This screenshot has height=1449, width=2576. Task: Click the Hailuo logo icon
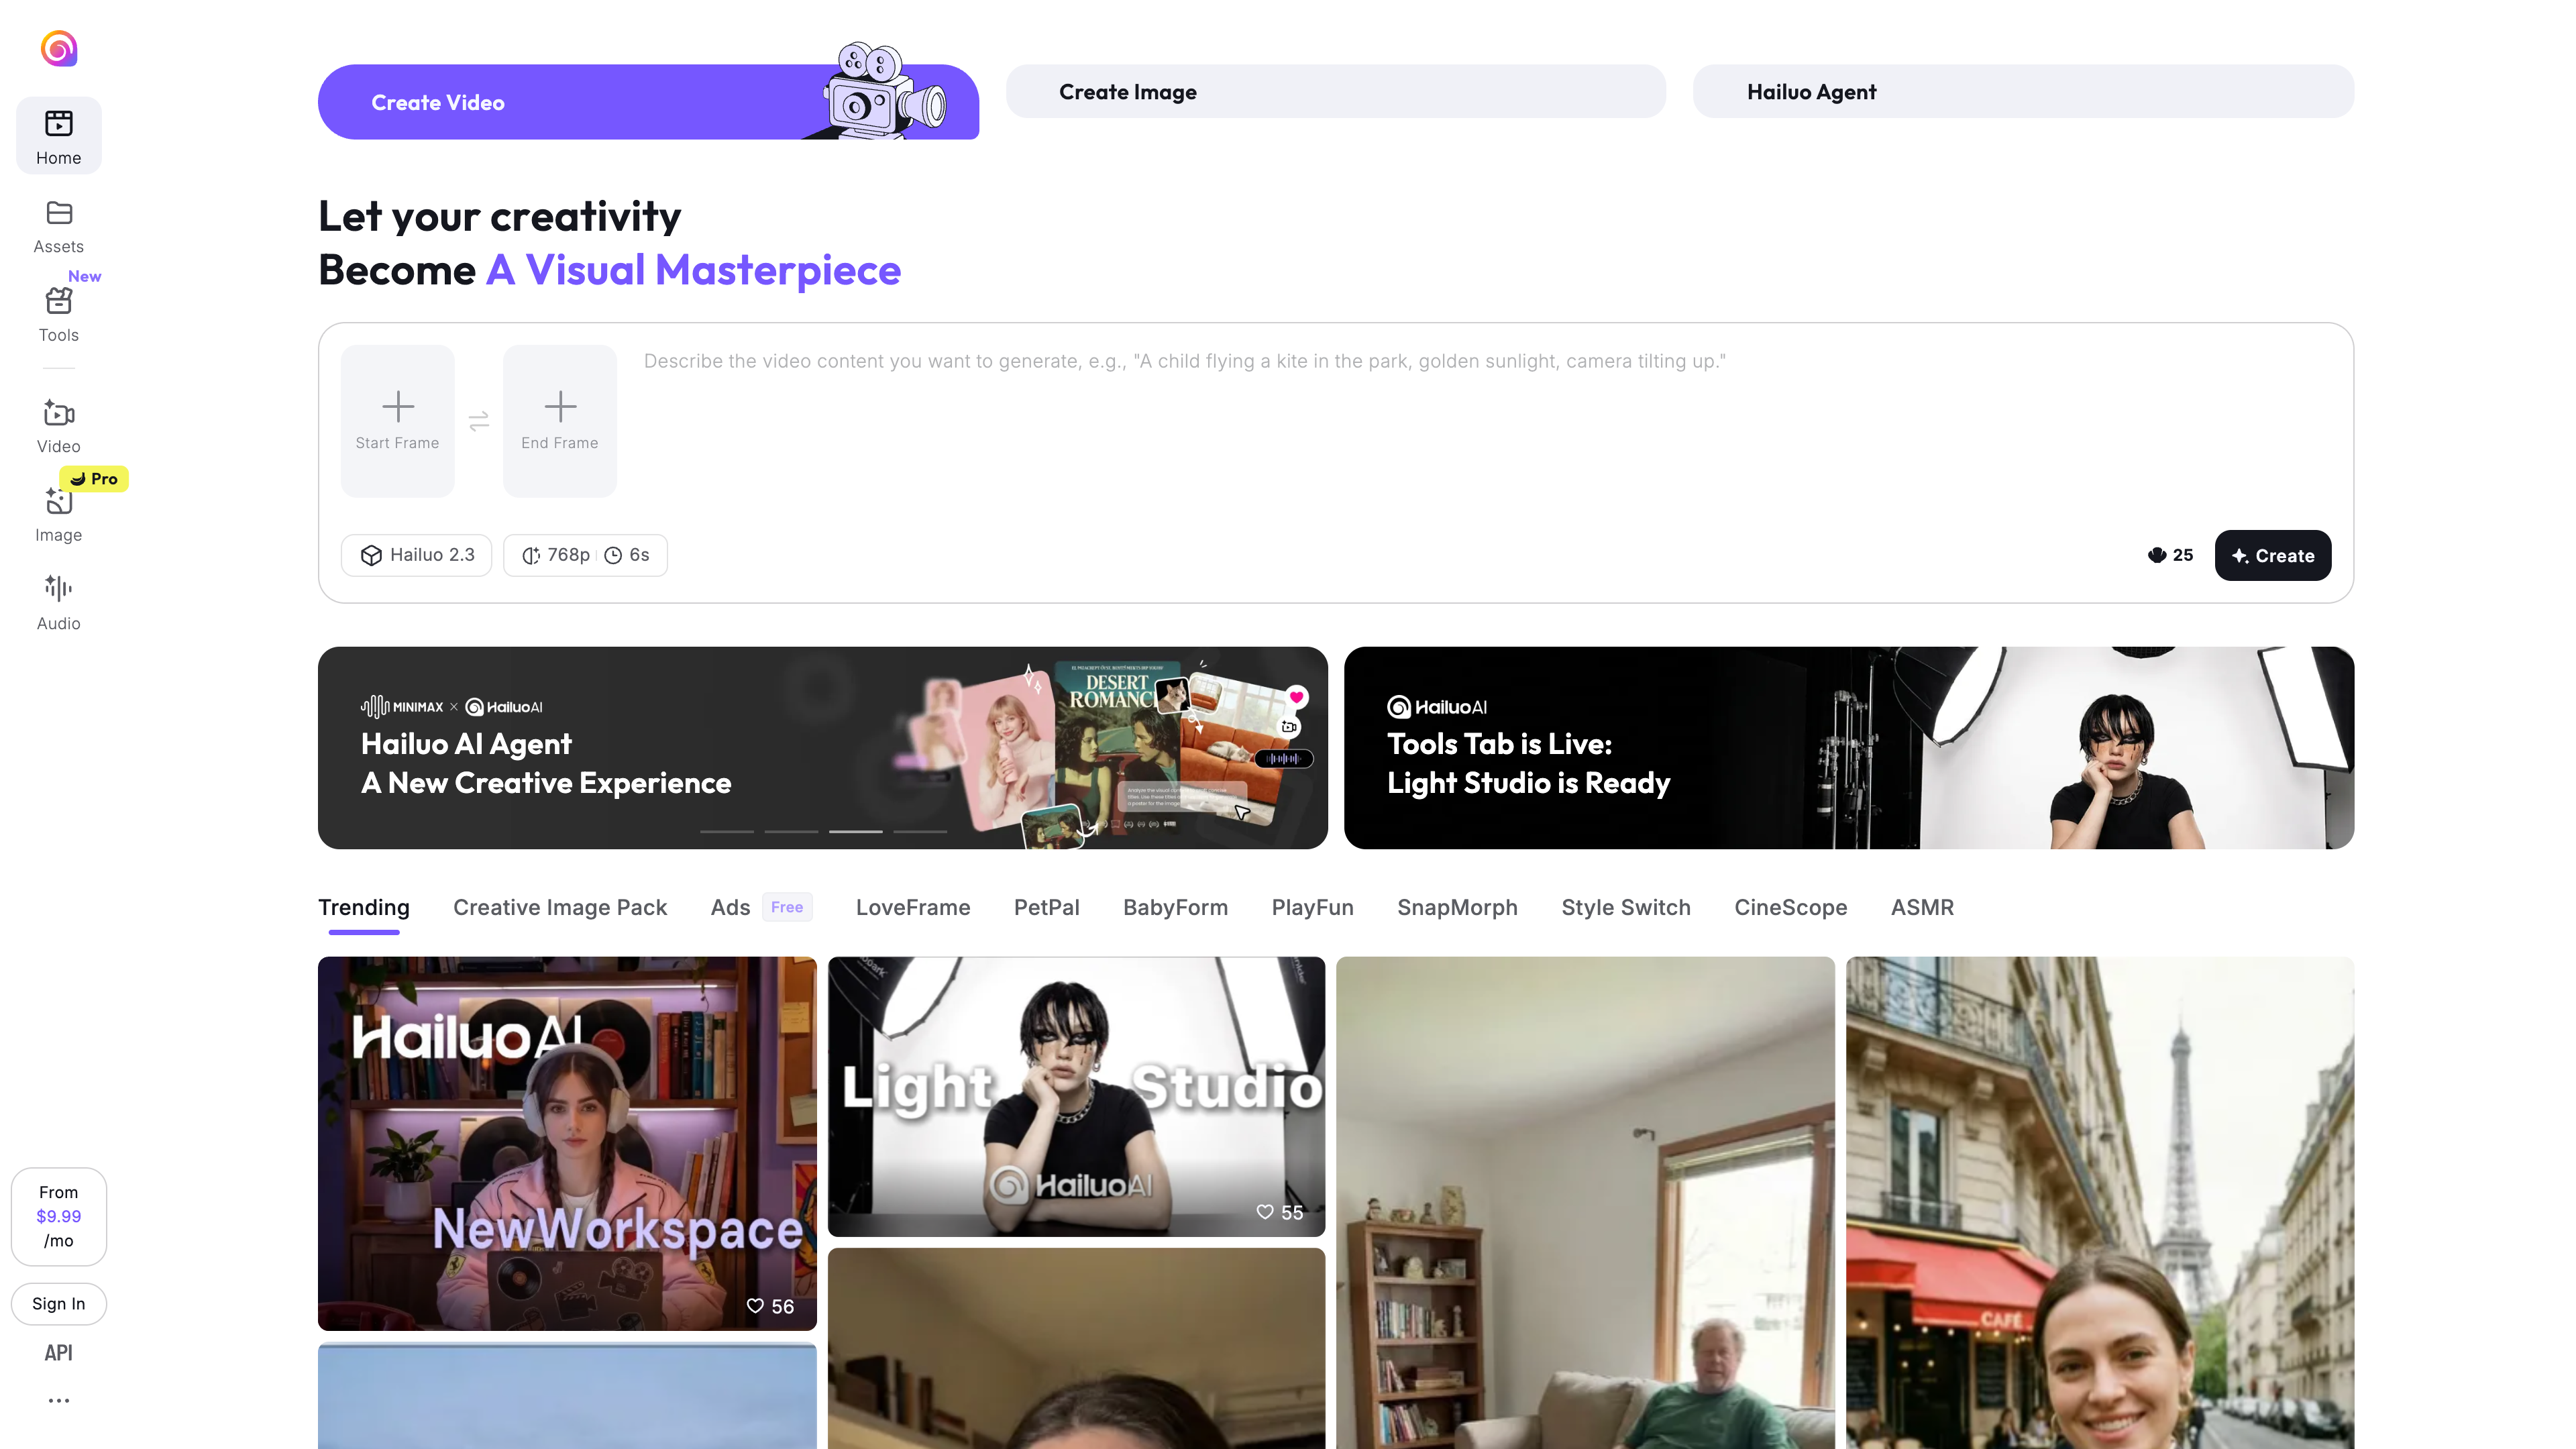click(58, 48)
